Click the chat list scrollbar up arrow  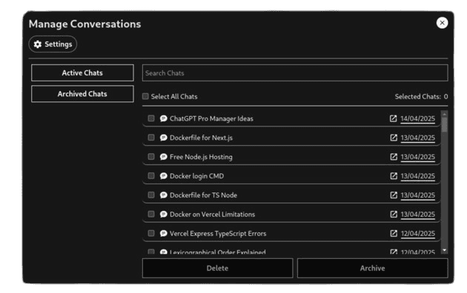tap(444, 114)
